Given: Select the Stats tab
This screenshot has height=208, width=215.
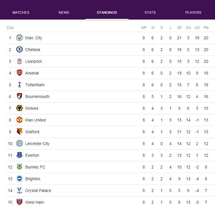Looking at the screenshot, I should click(x=150, y=13).
